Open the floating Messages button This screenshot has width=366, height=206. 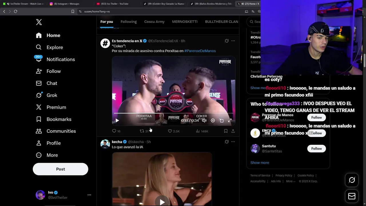click(352, 196)
